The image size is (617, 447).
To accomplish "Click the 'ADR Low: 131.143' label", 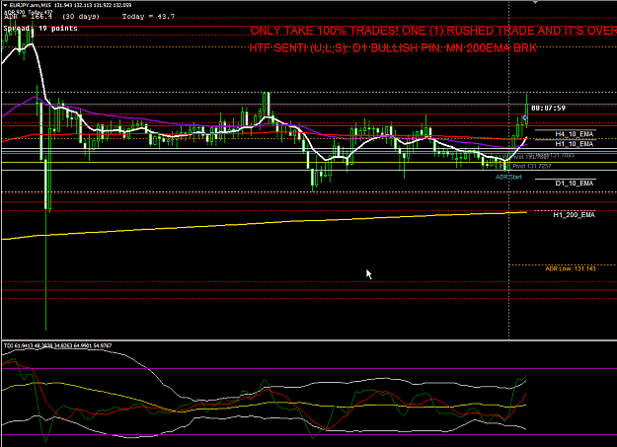I will click(x=571, y=268).
